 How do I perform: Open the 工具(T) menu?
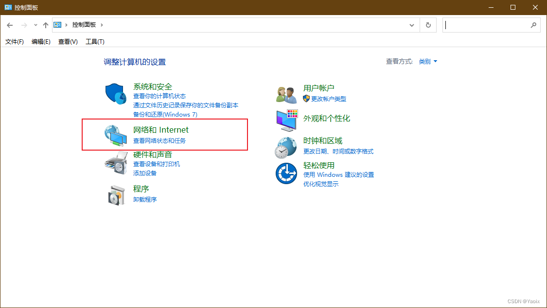(95, 41)
